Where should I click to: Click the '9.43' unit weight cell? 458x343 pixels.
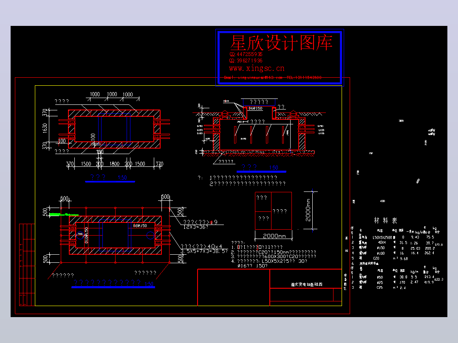coord(415,237)
